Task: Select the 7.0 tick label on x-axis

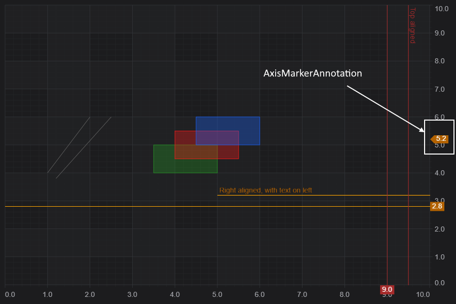Action: [302, 294]
